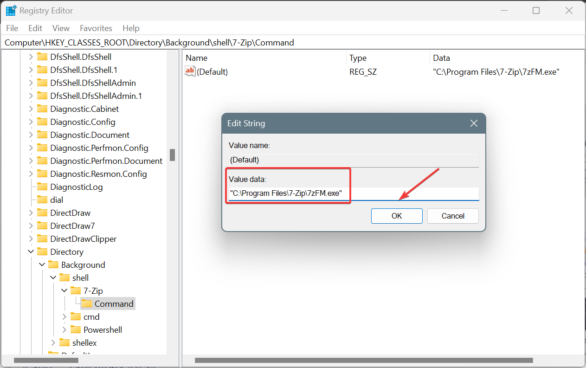The image size is (586, 368).
Task: Click the string value icon beside (Default)
Action: click(x=189, y=71)
